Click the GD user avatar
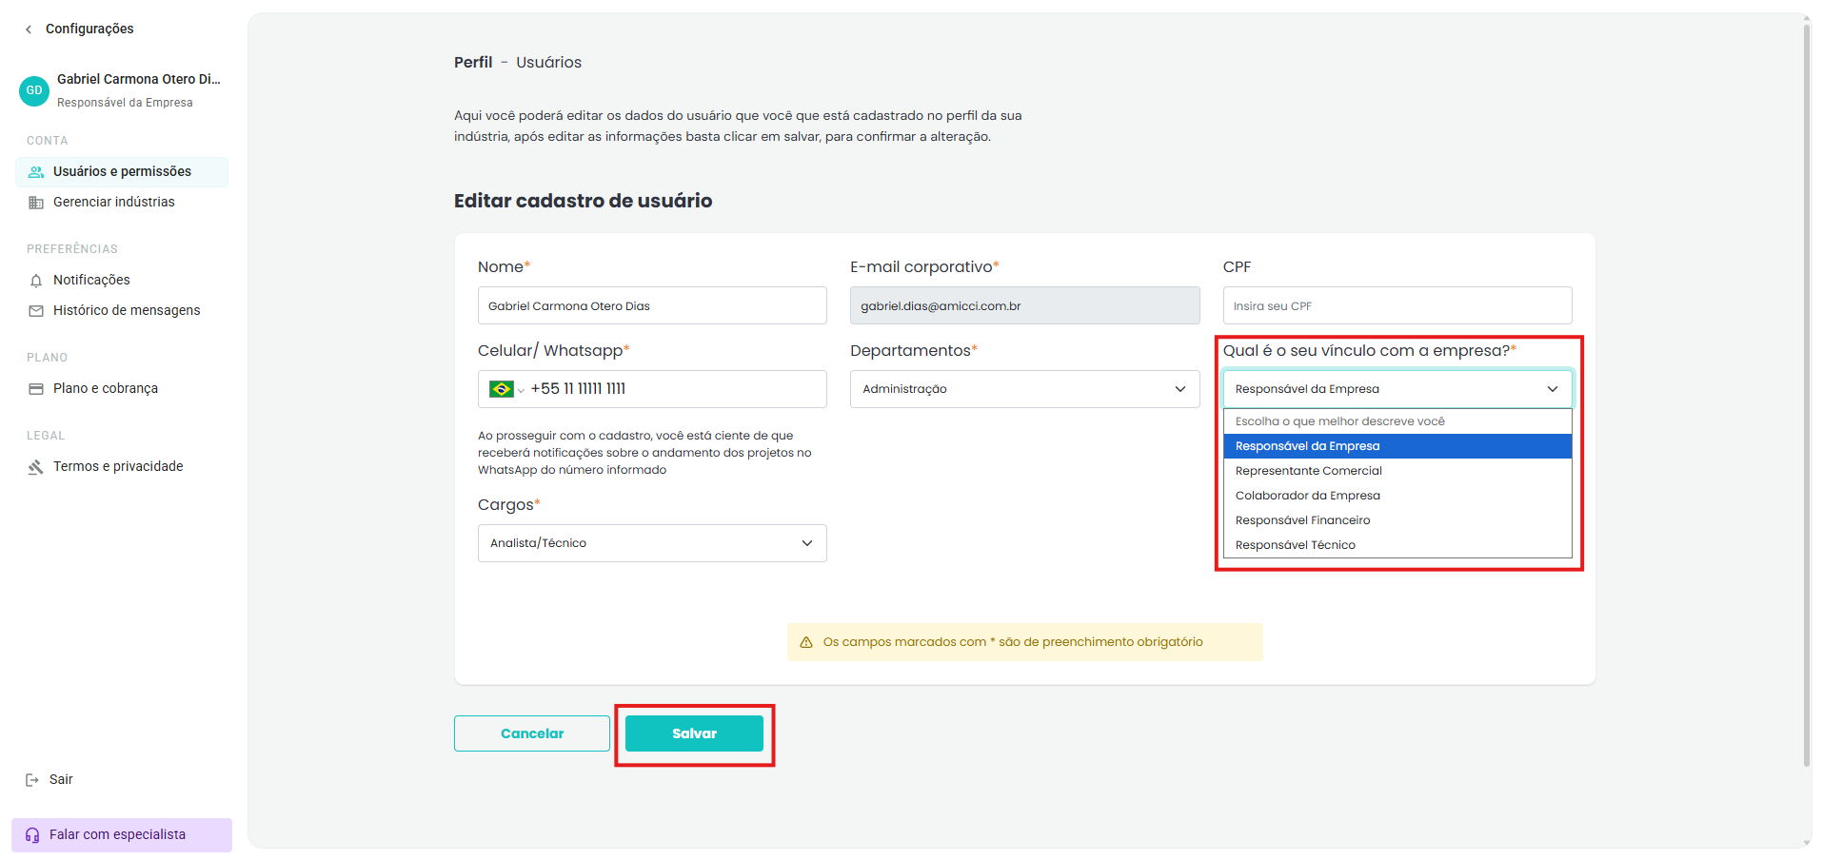Viewport: 1823px width, 860px height. pos(34,90)
